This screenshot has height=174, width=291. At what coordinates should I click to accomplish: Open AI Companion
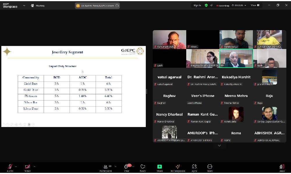(178, 167)
